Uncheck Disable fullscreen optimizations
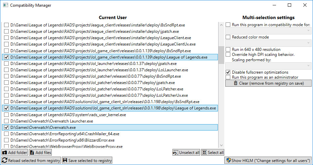 point(228,72)
